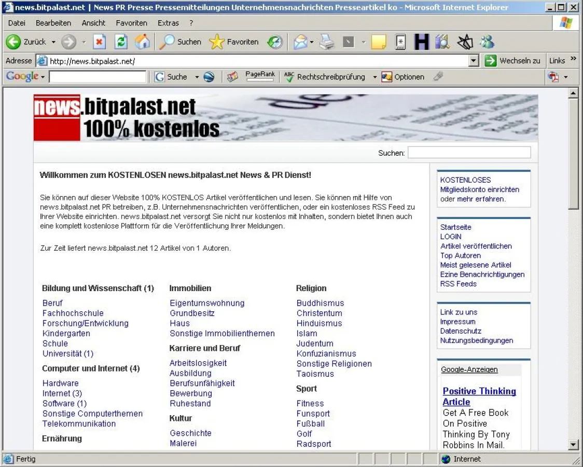Click the Print icon in the toolbar

tap(326, 42)
